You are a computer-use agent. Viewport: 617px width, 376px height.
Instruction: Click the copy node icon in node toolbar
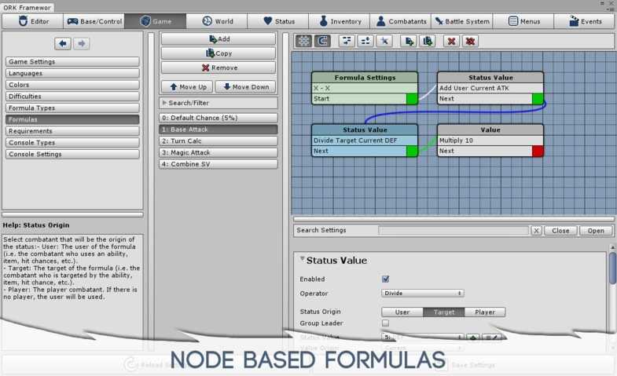coord(409,41)
